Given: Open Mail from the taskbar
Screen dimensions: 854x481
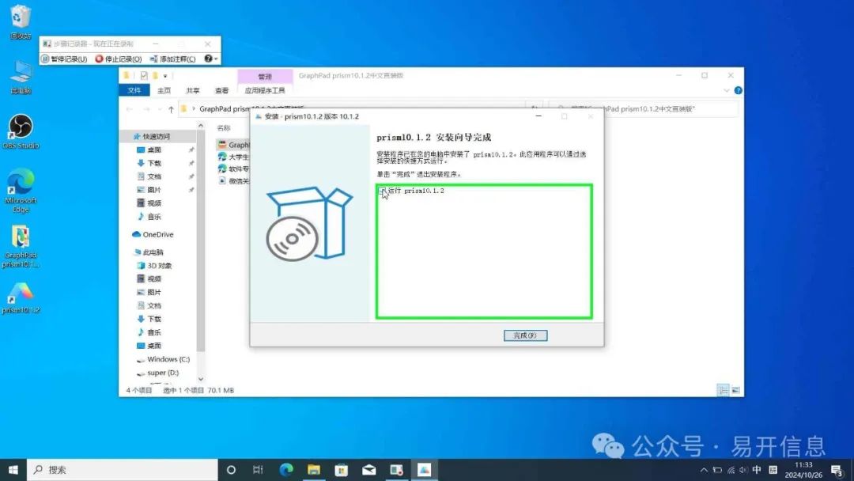Looking at the screenshot, I should pos(368,470).
